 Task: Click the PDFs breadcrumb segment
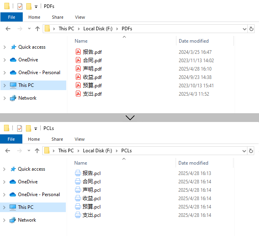click(x=127, y=29)
